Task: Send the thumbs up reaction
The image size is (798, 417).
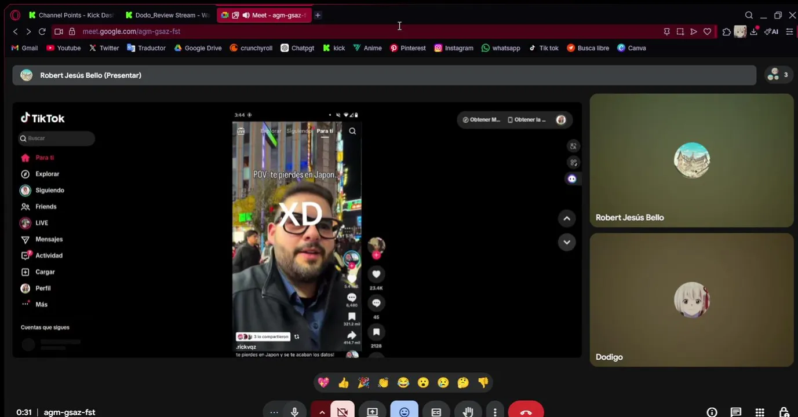Action: (344, 382)
